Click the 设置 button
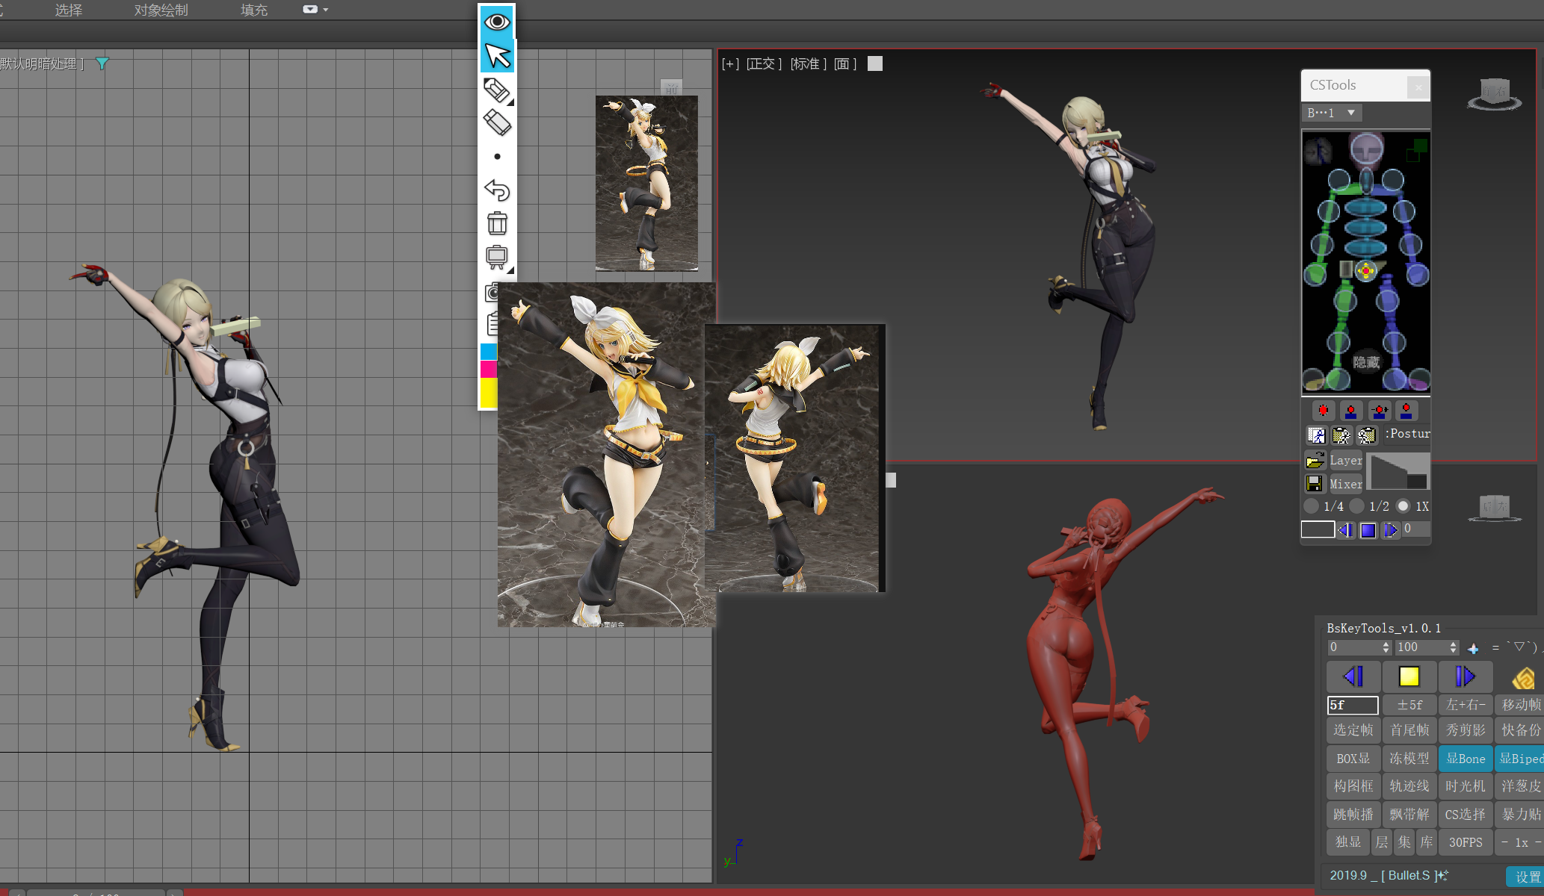This screenshot has width=1544, height=896. (x=1526, y=877)
